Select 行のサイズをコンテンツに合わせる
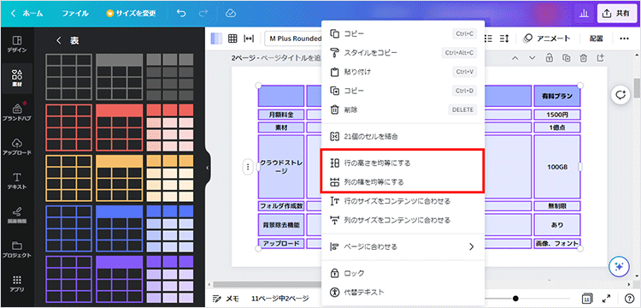641x308 pixels. coord(403,201)
